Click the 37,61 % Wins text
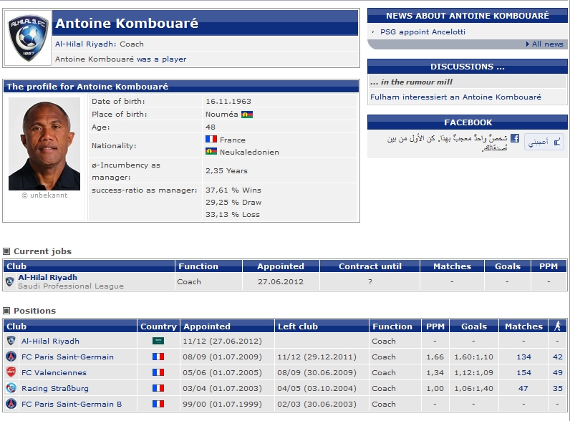 [x=233, y=190]
